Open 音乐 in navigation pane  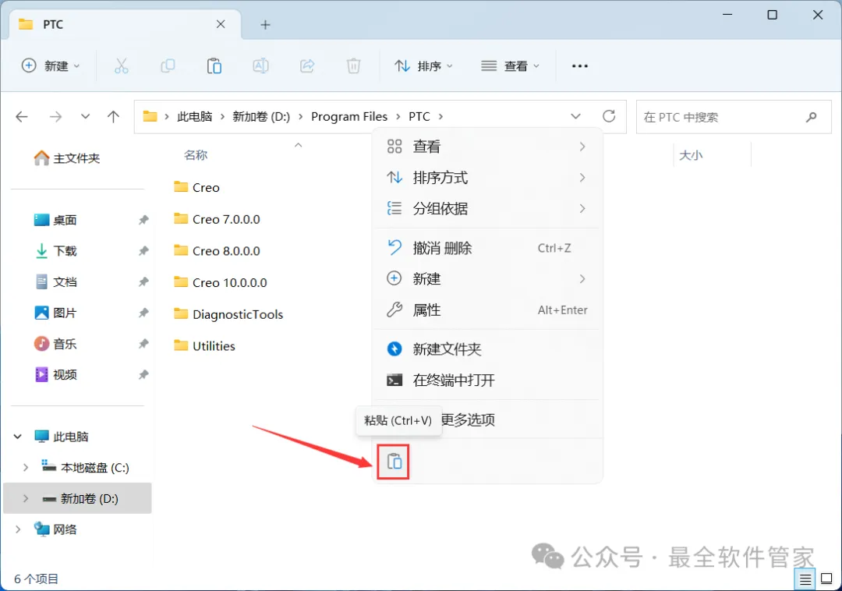click(x=55, y=344)
